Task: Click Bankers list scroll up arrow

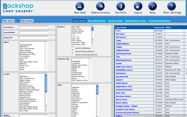Action: [x=93, y=41]
